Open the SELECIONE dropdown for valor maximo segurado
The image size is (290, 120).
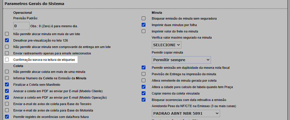click(167, 45)
